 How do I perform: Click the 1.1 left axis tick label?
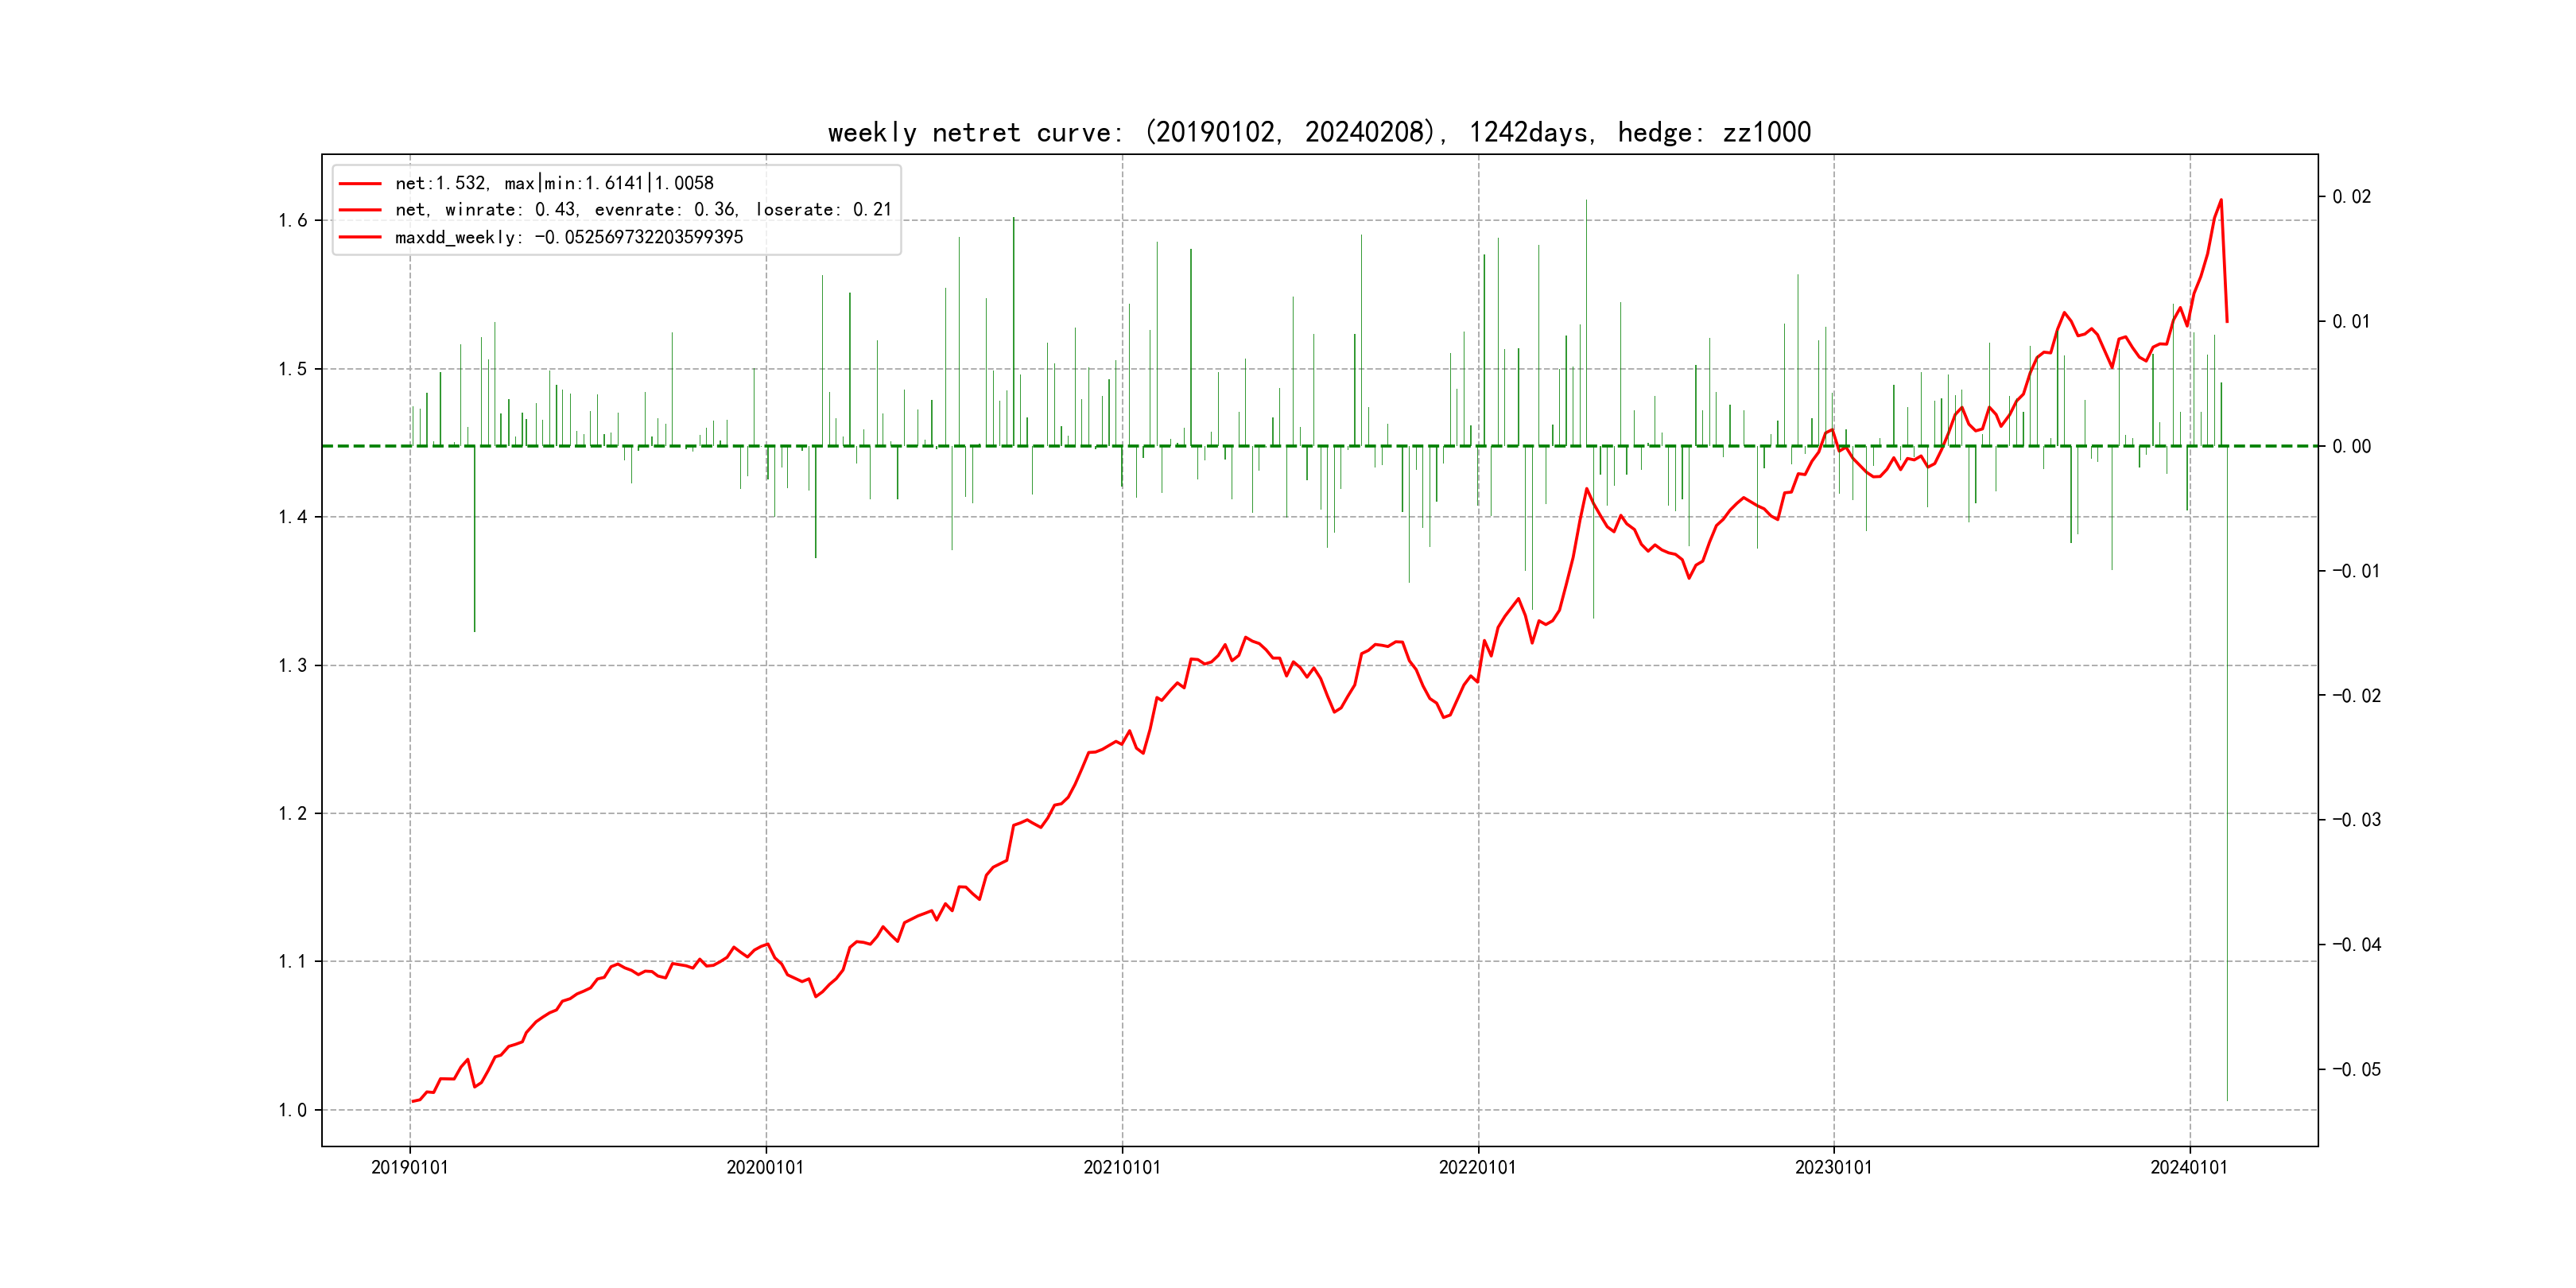(x=293, y=962)
